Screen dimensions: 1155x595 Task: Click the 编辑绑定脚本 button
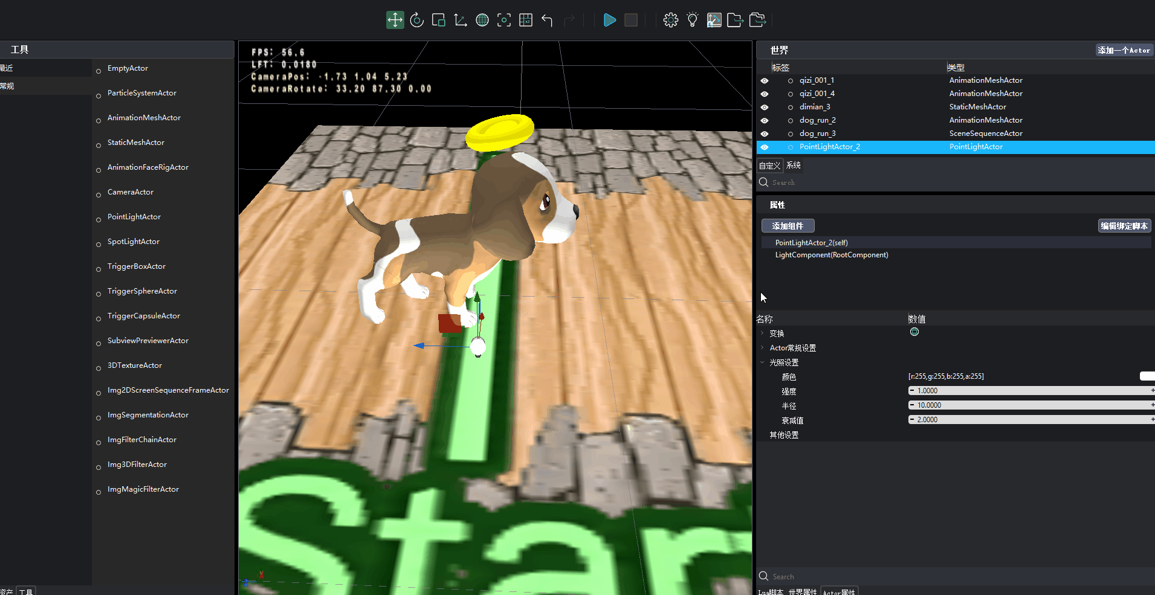click(x=1124, y=226)
